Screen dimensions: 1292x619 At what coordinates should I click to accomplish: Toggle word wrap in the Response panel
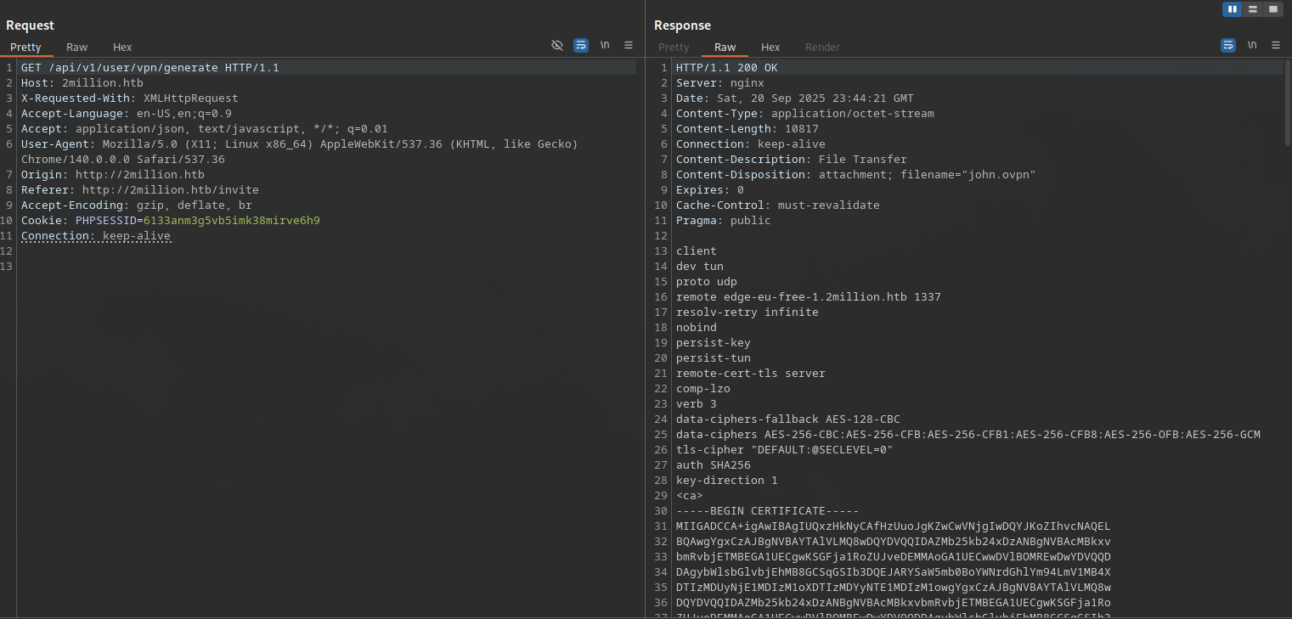coord(1228,45)
